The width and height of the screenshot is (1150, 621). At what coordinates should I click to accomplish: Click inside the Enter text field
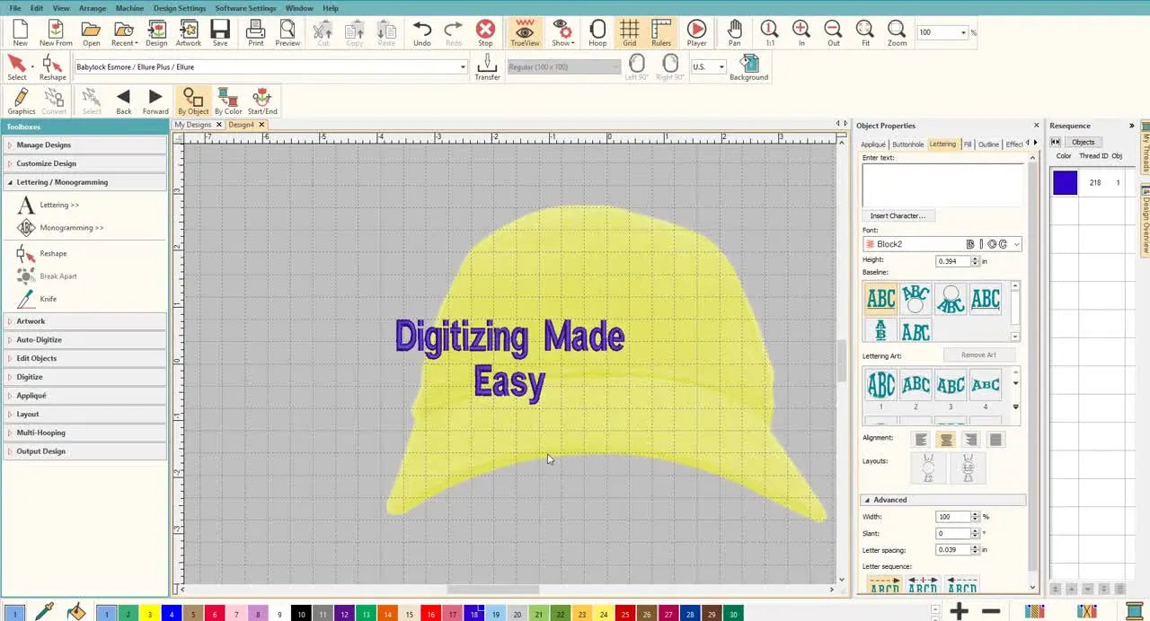pyautogui.click(x=942, y=184)
